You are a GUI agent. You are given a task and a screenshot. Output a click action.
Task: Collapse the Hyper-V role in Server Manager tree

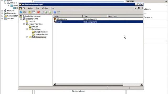[x=5, y=3]
